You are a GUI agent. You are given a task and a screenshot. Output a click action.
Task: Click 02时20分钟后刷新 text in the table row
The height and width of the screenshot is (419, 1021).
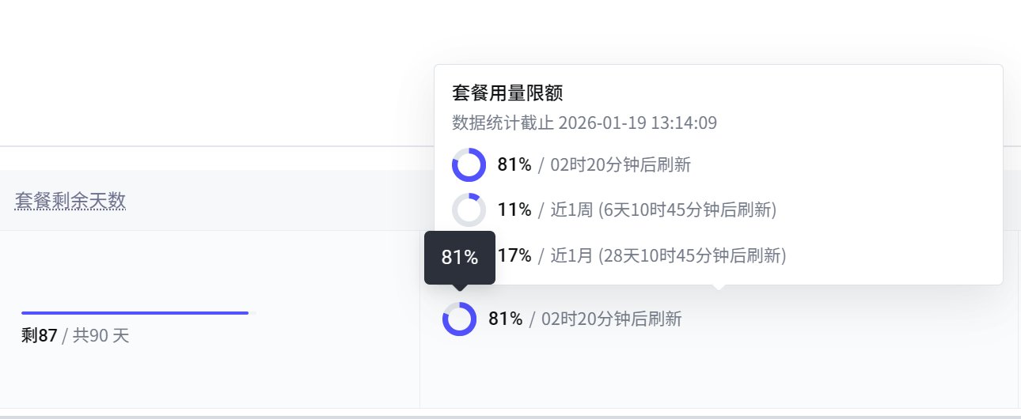coord(612,319)
